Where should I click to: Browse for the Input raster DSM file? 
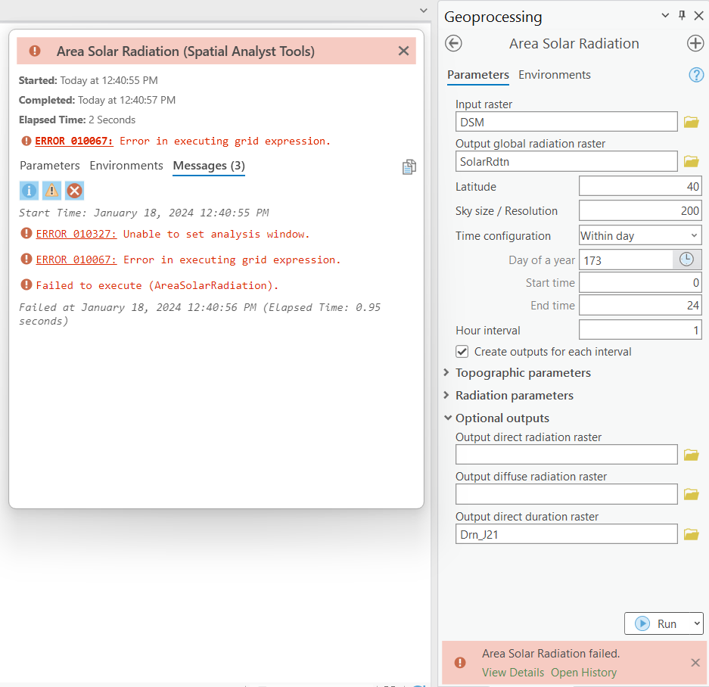click(691, 122)
